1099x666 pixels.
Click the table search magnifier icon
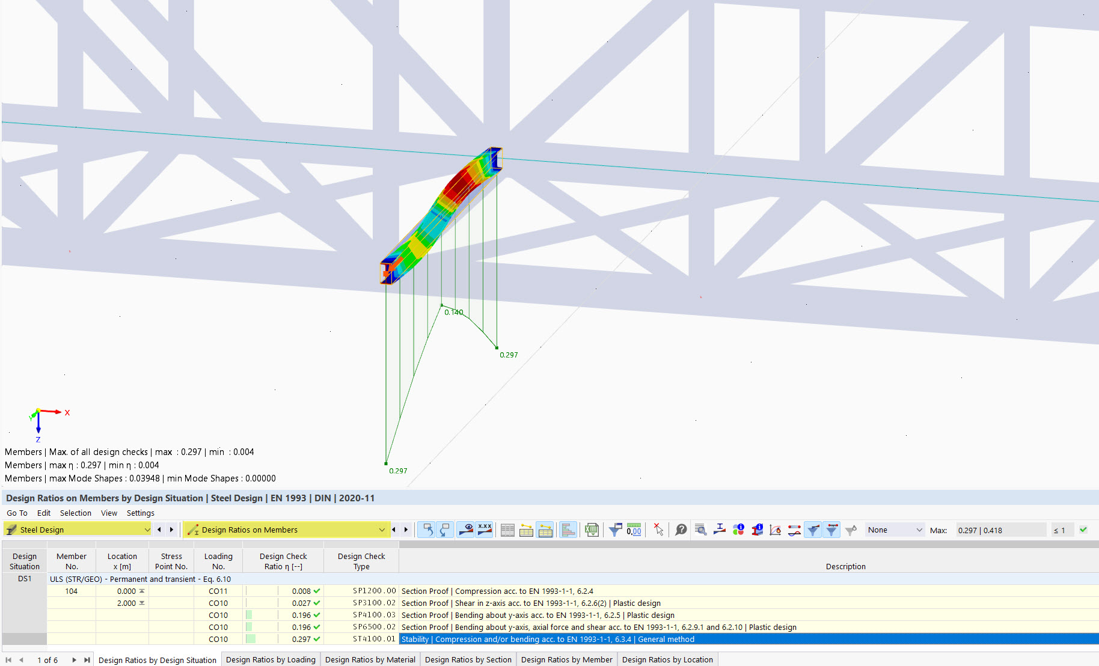tap(701, 530)
